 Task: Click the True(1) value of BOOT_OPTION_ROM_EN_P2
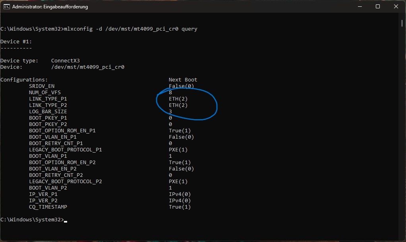[x=180, y=162]
